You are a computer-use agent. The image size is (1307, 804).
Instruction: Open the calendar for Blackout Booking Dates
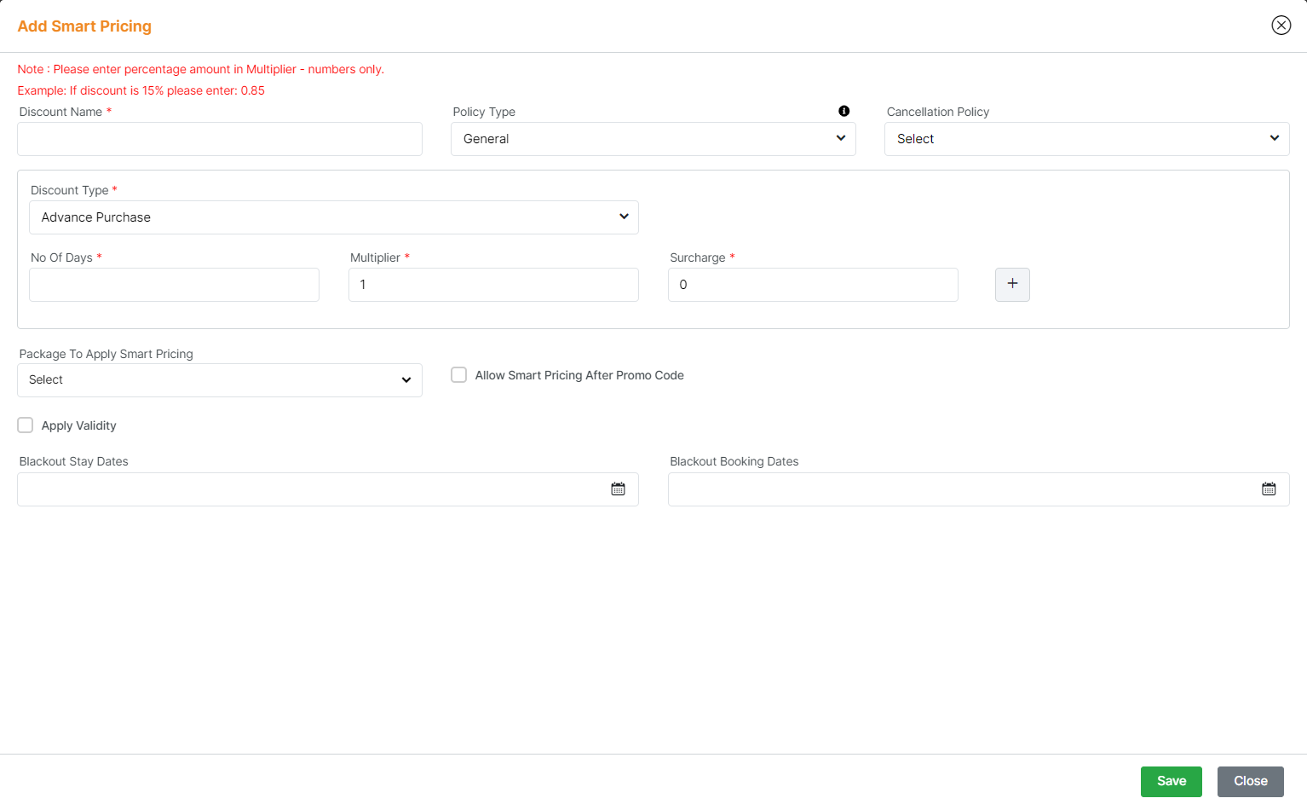tap(1269, 489)
